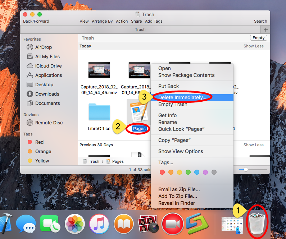This screenshot has width=286, height=239.
Task: Launch Xcode from the Dock
Action: pyautogui.click(x=5, y=223)
